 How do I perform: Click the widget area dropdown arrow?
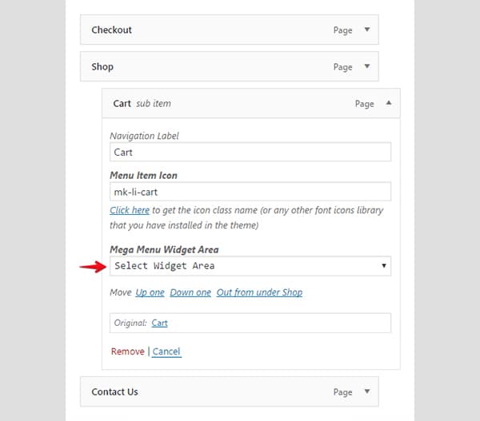pyautogui.click(x=383, y=266)
